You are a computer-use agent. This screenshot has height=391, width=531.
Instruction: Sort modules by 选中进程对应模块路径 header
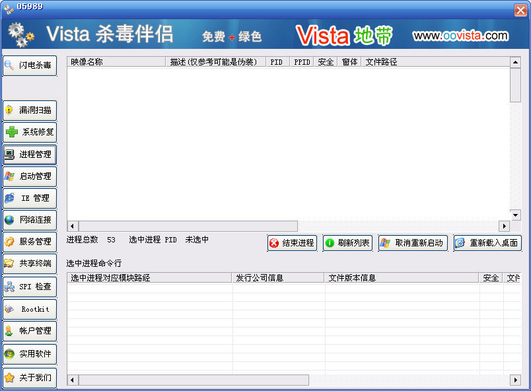[x=149, y=278]
